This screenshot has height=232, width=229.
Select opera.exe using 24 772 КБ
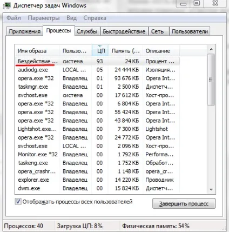[x=97, y=137]
